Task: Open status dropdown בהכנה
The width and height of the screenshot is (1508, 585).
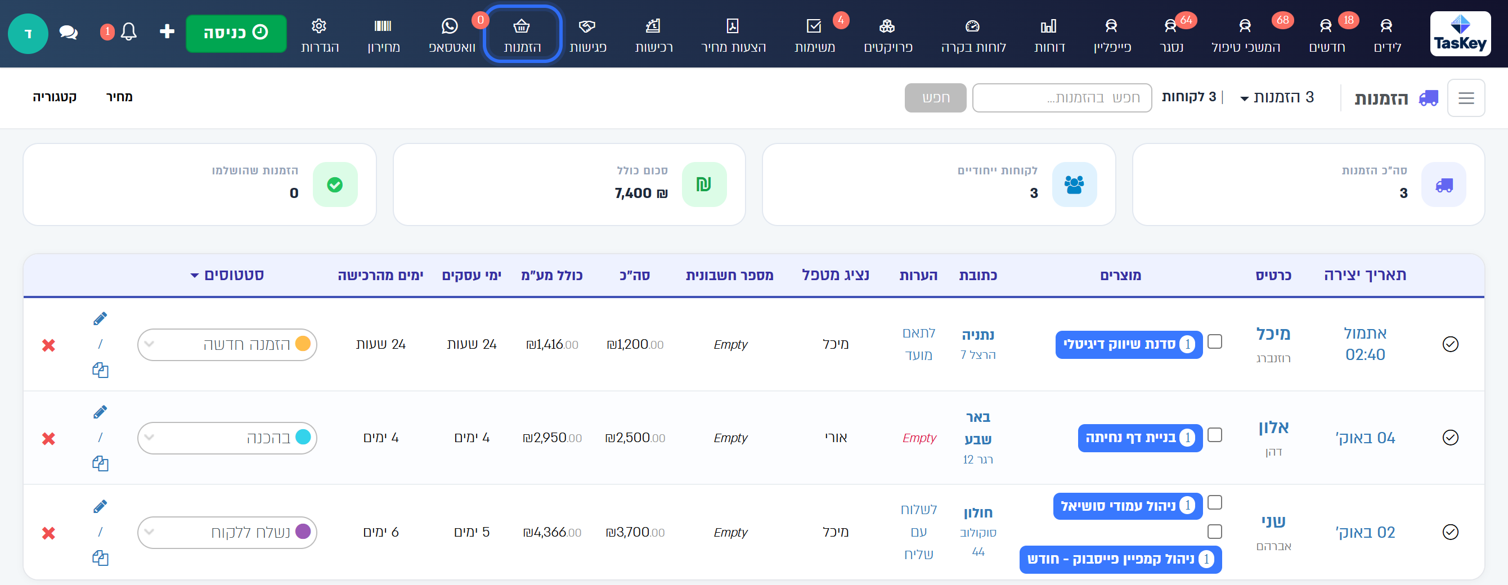Action: coord(227,438)
